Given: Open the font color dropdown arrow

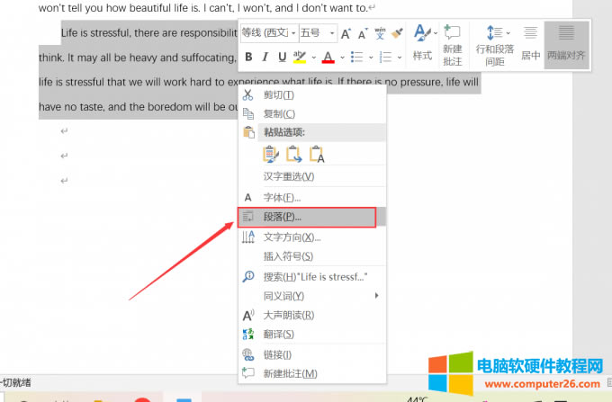Looking at the screenshot, I should [342, 58].
